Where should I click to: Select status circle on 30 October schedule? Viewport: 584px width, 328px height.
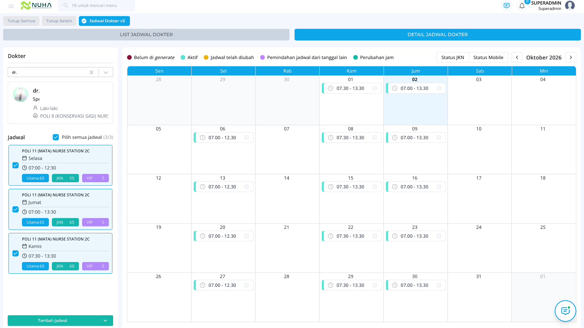pos(439,285)
